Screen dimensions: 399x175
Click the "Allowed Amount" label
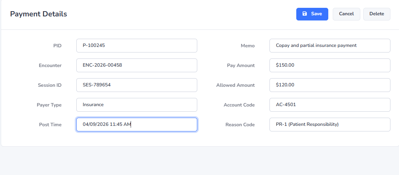click(236, 85)
